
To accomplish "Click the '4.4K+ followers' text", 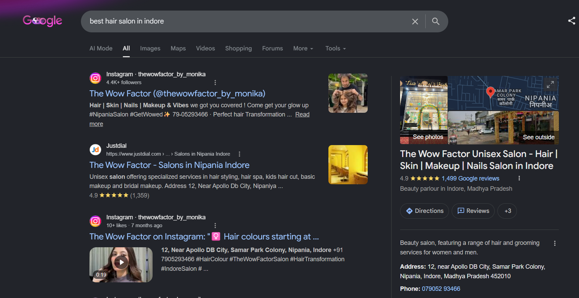I will tap(124, 82).
